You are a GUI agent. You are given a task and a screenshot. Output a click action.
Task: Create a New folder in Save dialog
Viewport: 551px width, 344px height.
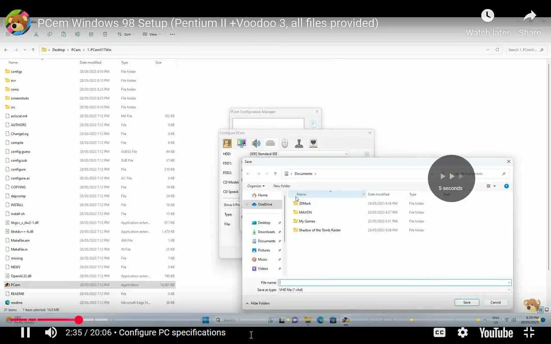(x=282, y=186)
